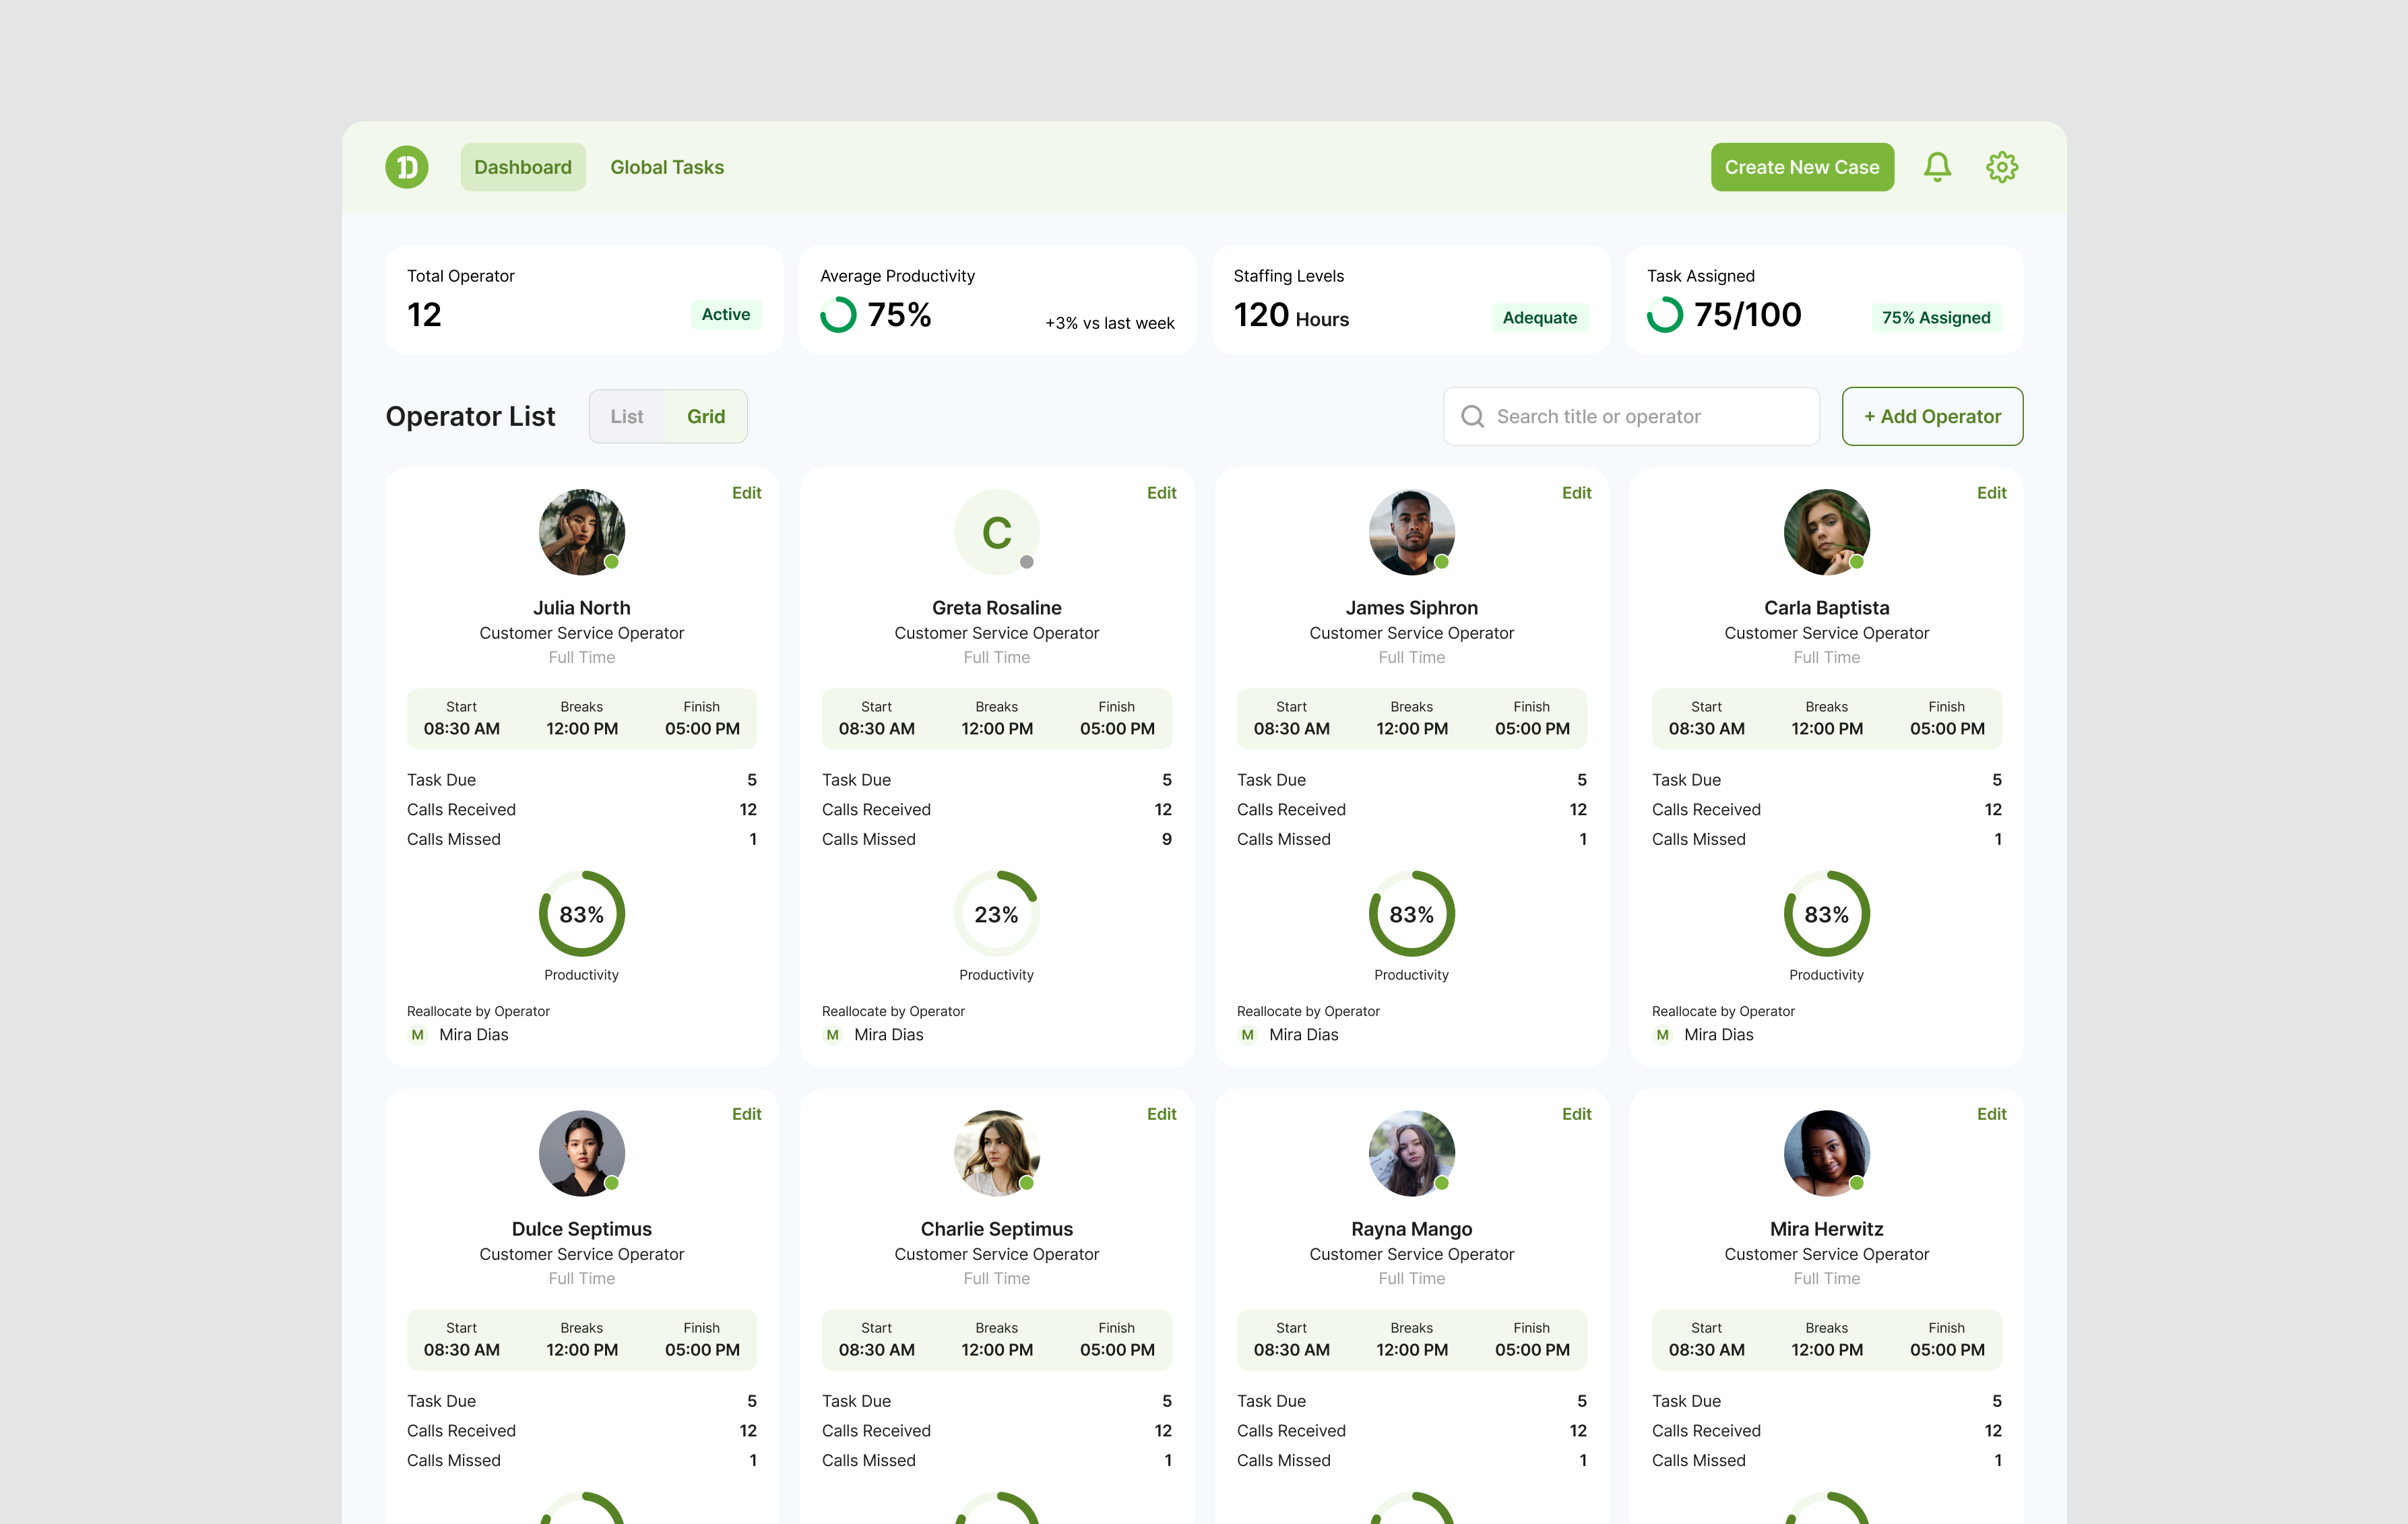Click Dulce Septimus's profile photo

tap(581, 1153)
